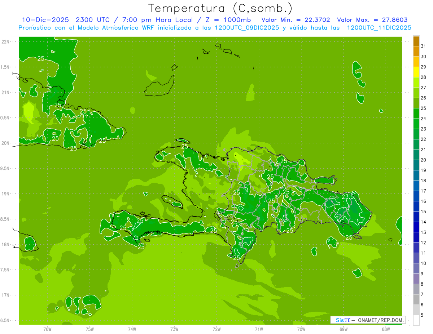The height and width of the screenshot is (334, 433).
Task: Click the '70W' longitude axis label
Action: (301, 329)
